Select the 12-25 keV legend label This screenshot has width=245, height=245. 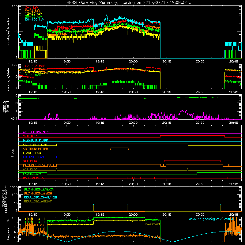(x=34, y=13)
